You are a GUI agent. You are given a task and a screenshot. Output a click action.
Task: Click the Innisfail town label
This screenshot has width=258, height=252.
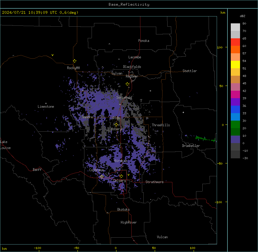click(124, 98)
